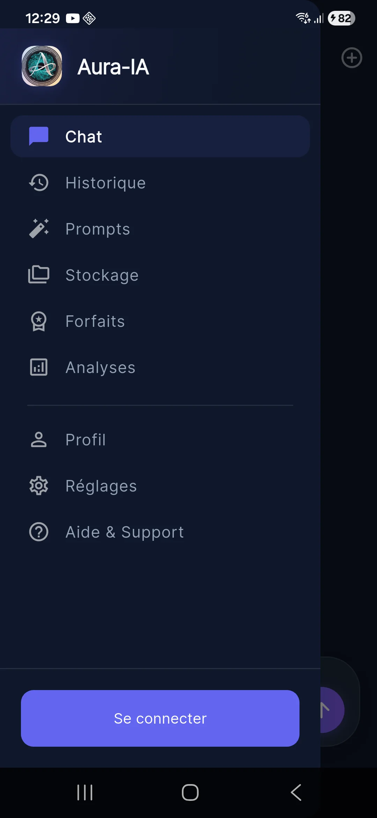Open the Forfaits plans page

tap(95, 321)
